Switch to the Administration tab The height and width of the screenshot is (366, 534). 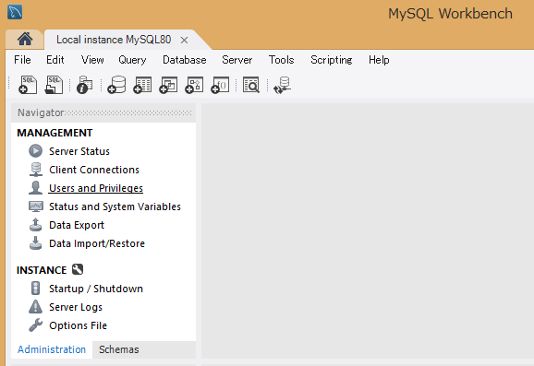(x=52, y=349)
